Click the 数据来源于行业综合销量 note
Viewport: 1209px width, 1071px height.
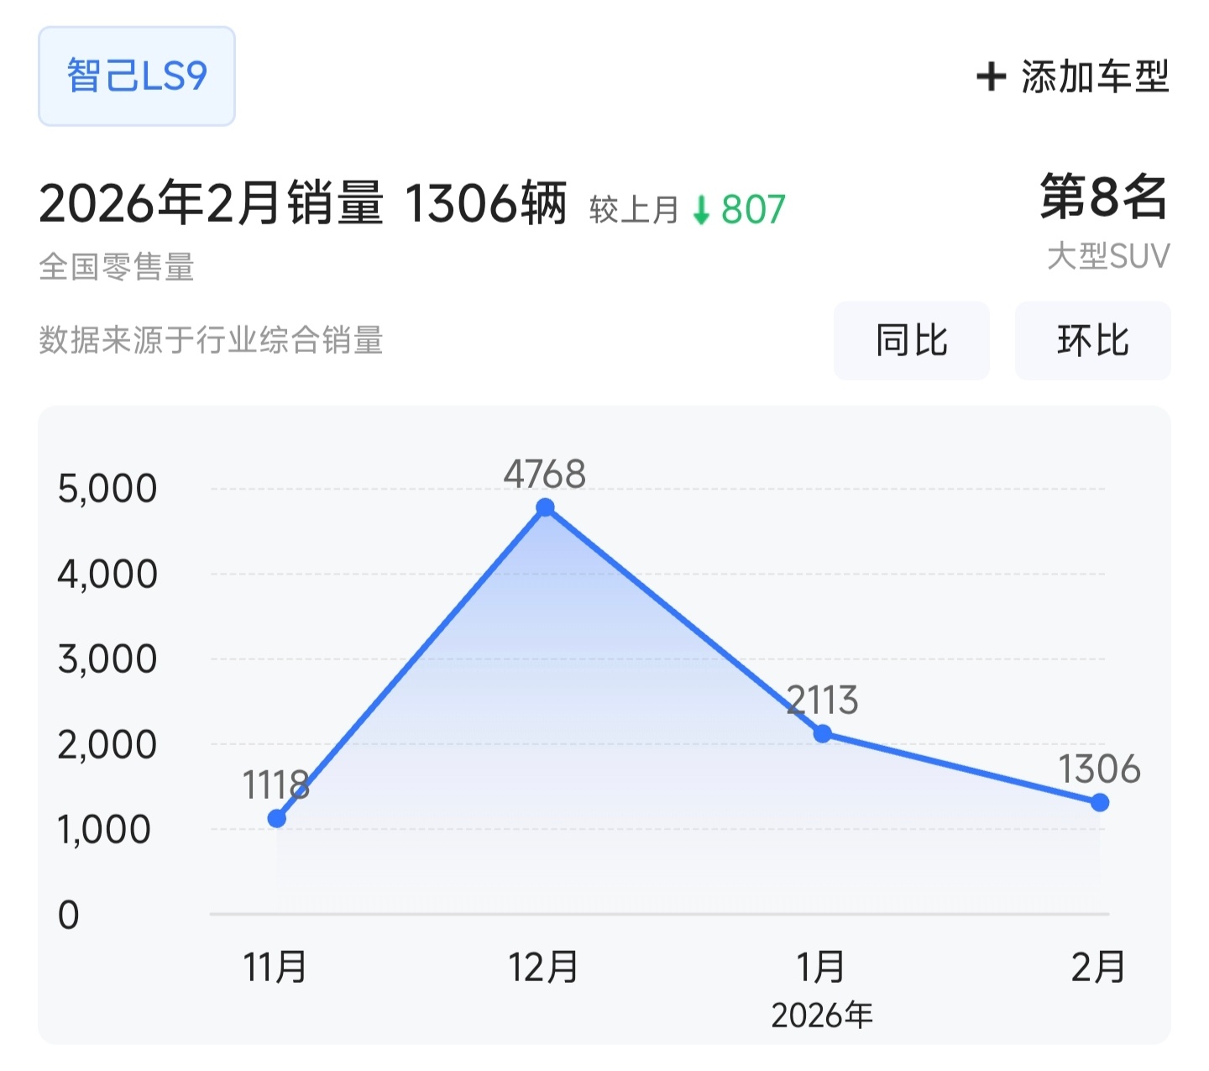tap(211, 340)
